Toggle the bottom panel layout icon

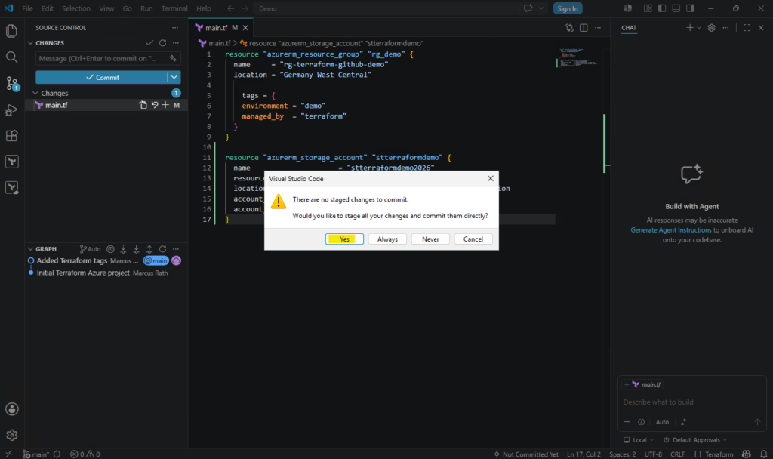[676, 8]
